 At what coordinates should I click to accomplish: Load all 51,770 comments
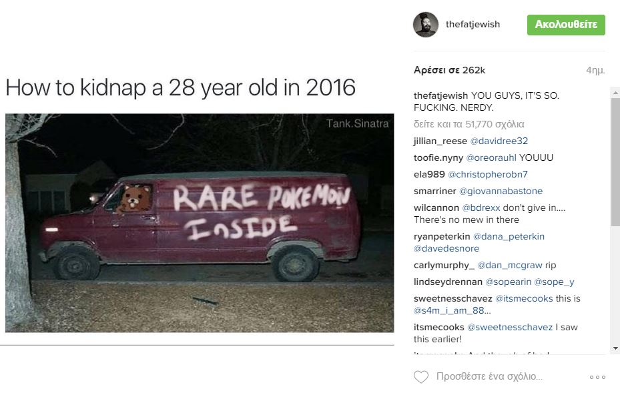coord(469,124)
